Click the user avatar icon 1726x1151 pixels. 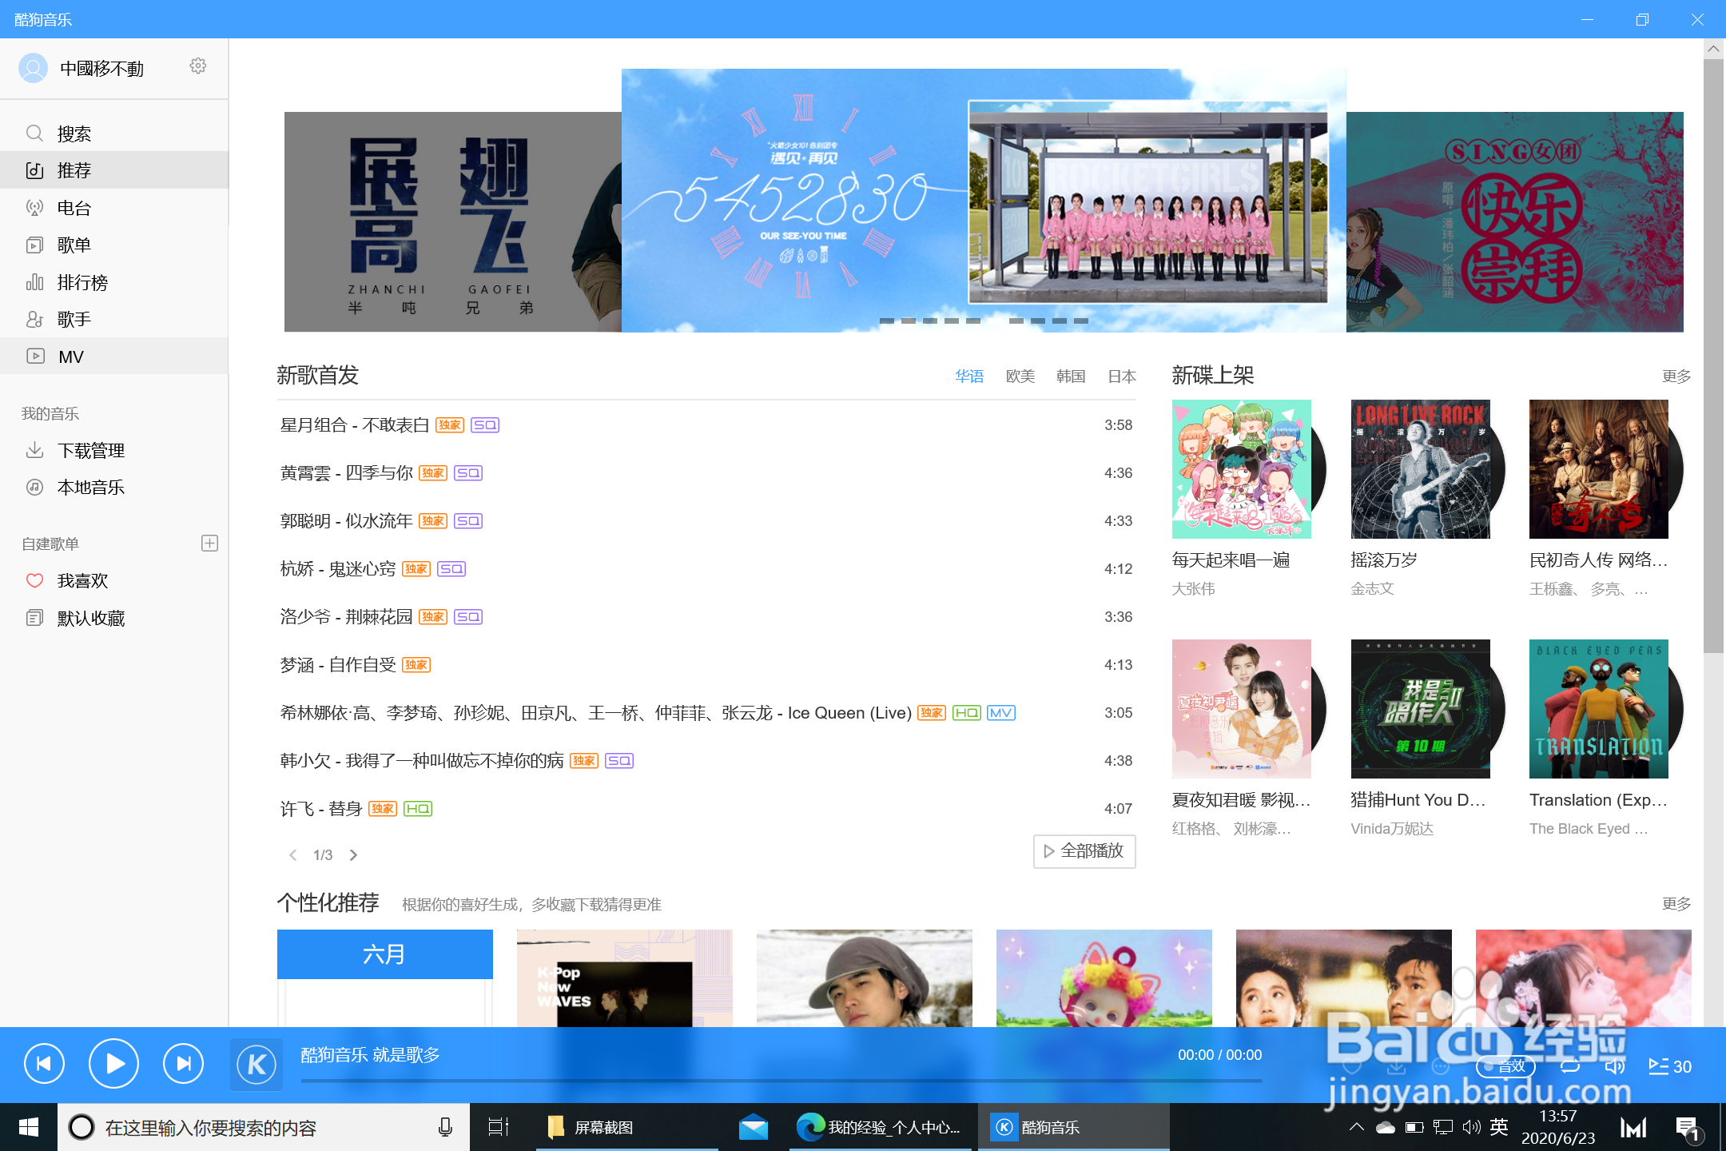coord(34,68)
